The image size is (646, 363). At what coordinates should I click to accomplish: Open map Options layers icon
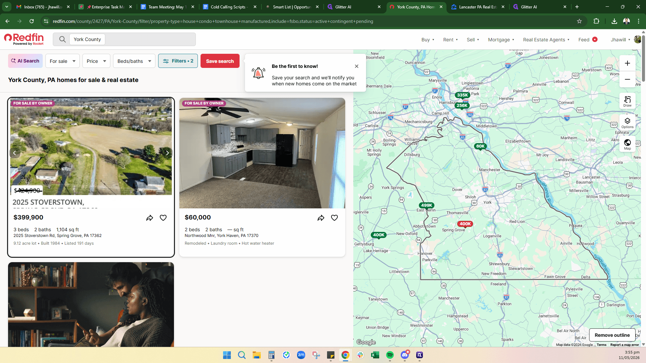(x=627, y=123)
